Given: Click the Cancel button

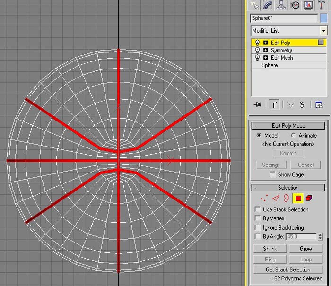Looking at the screenshot, I should (305, 165).
